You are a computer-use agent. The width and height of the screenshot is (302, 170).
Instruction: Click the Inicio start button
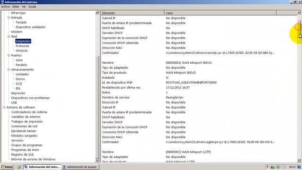(7, 167)
